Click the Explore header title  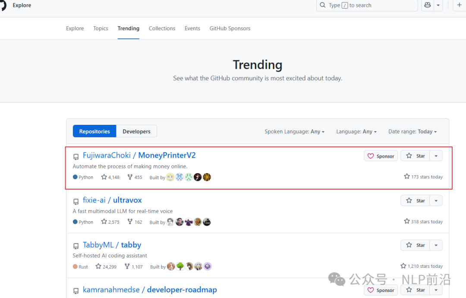(x=22, y=5)
